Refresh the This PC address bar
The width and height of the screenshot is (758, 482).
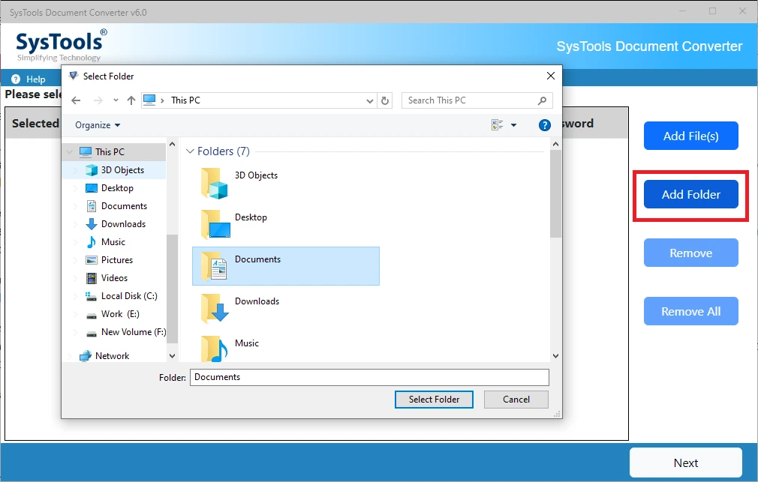385,100
